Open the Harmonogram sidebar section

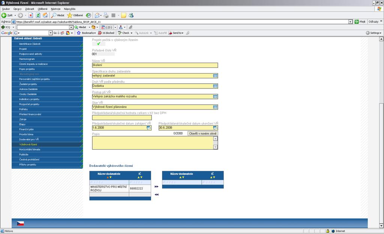[47, 59]
